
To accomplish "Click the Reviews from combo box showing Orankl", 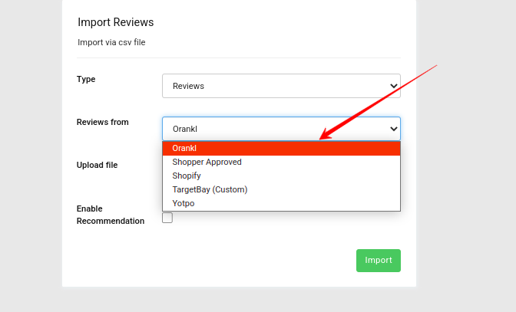I will (x=281, y=129).
